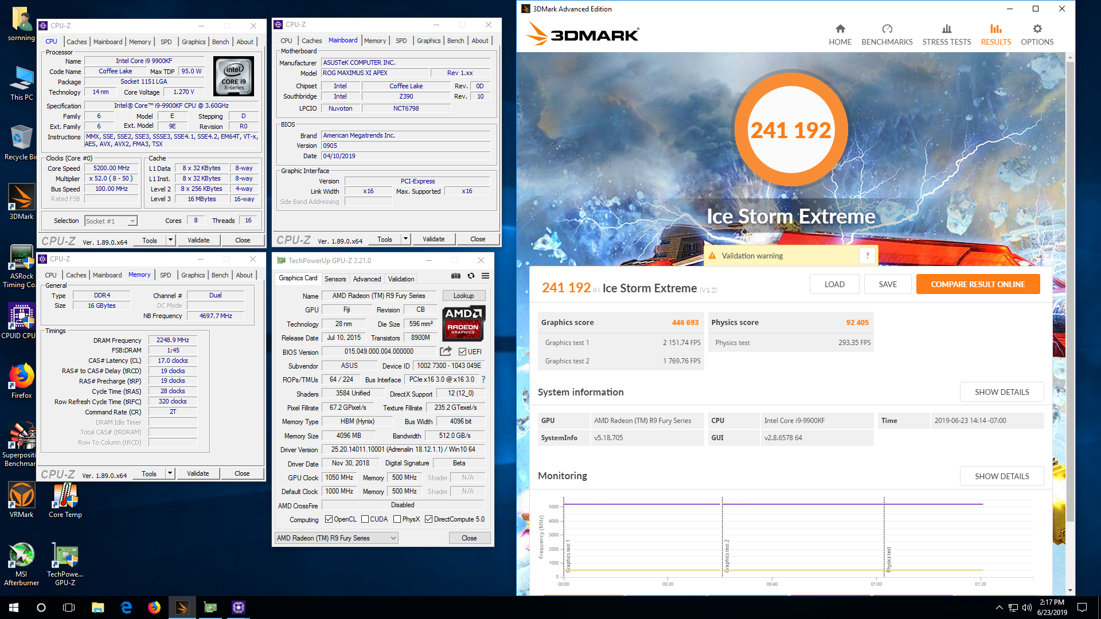Open the ASRock Timing Configurator desktop icon
1101x619 pixels.
pyautogui.click(x=21, y=266)
